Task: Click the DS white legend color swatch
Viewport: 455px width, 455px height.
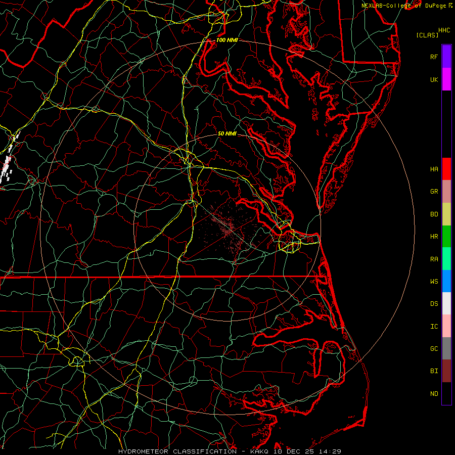Action: click(446, 303)
